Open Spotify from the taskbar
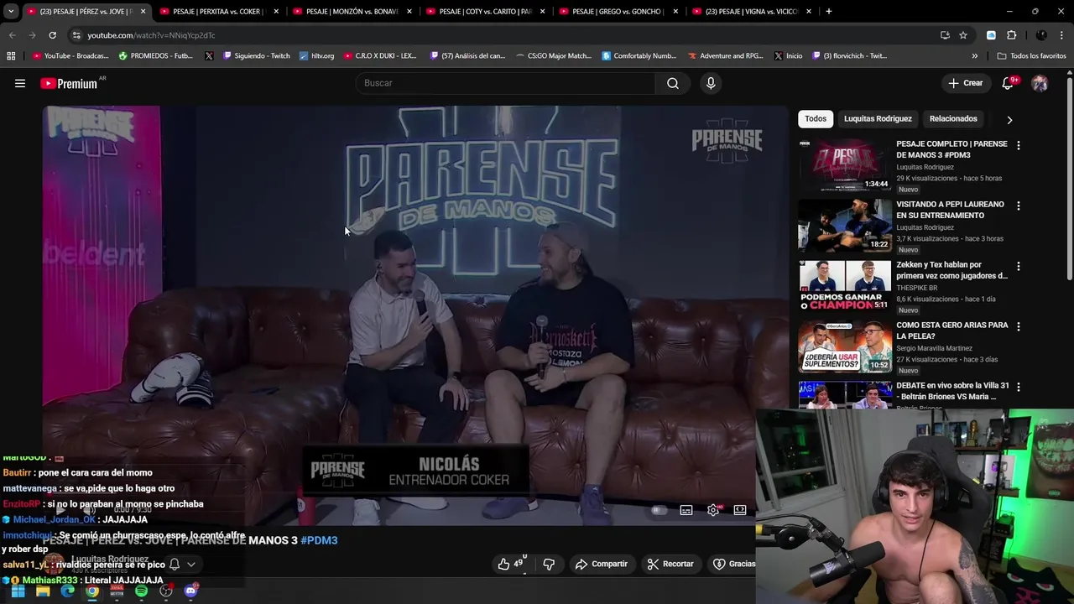 point(141,591)
